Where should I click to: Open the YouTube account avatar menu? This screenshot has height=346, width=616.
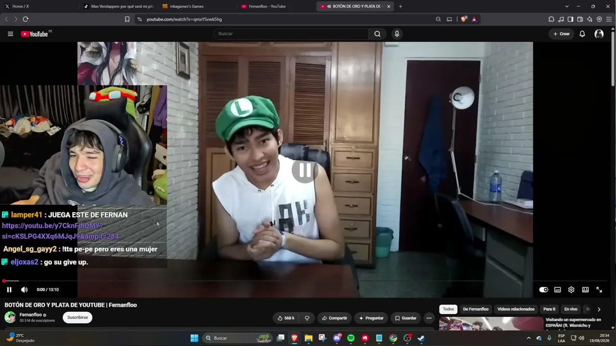(x=599, y=34)
